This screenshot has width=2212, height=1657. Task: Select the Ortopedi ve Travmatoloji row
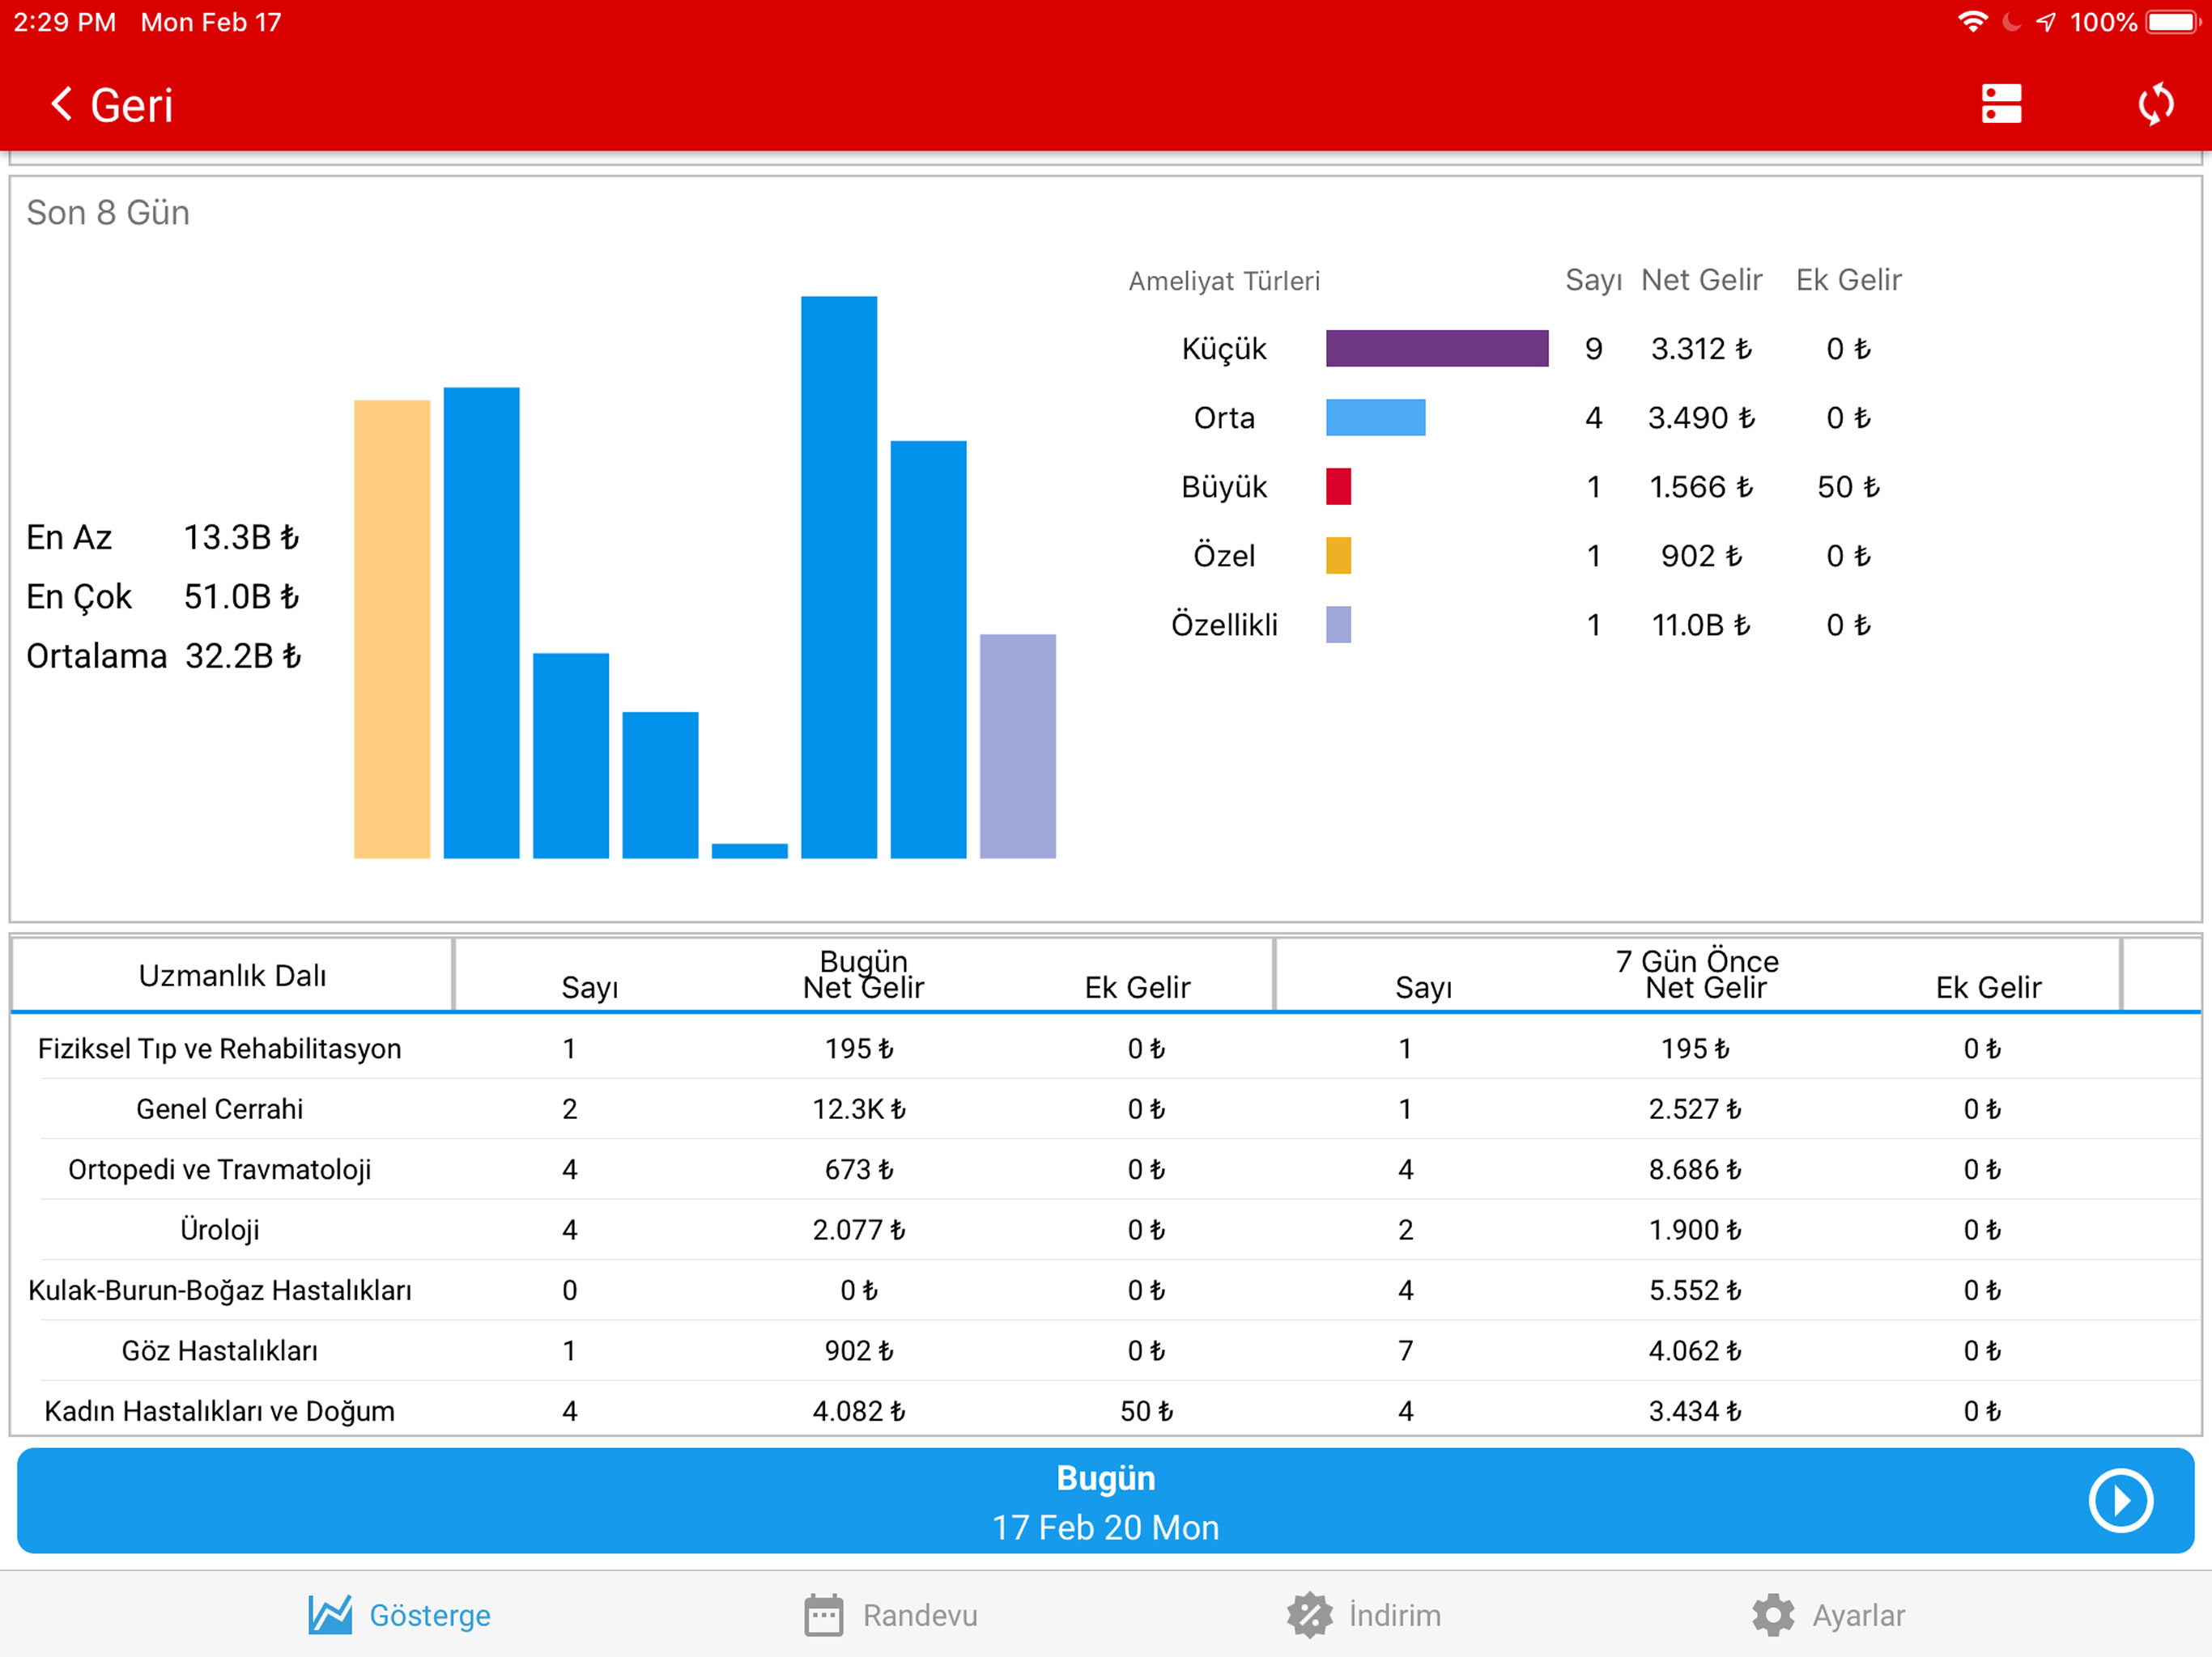[1106, 1169]
